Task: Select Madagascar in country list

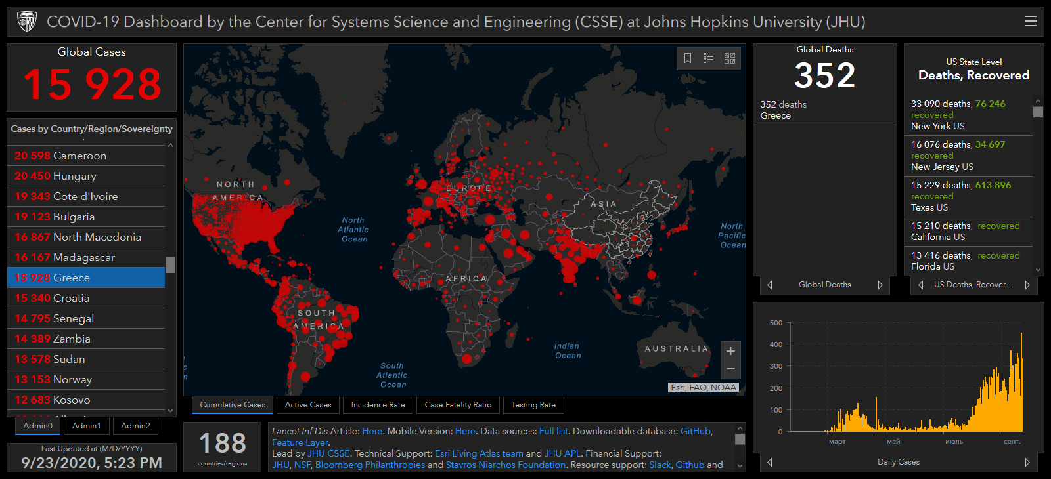Action: tap(86, 257)
